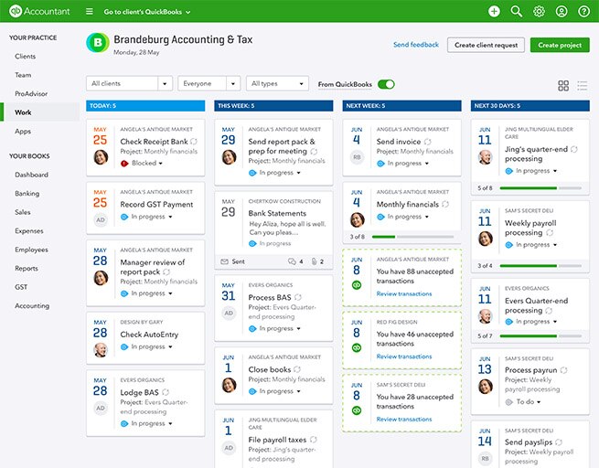
Task: Click the red blocked status icon
Action: [x=124, y=164]
